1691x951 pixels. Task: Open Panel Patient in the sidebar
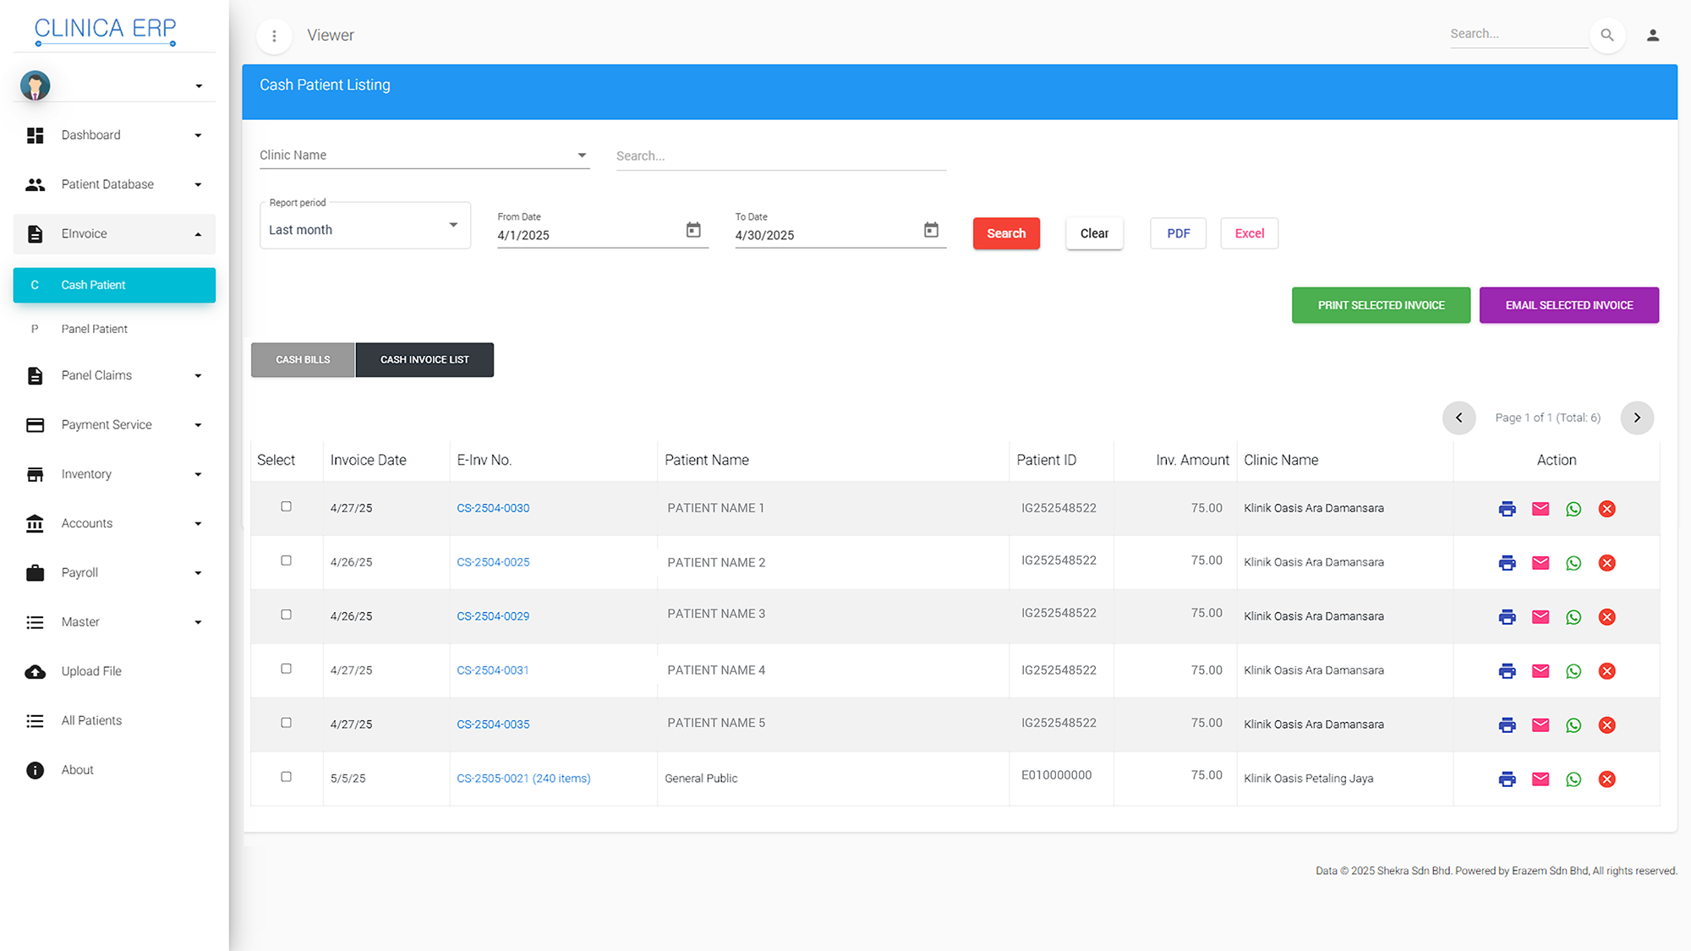coord(95,329)
